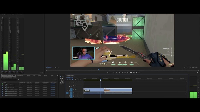
Task: Open the Program monitor button editor plus
Action: pos(197,72)
